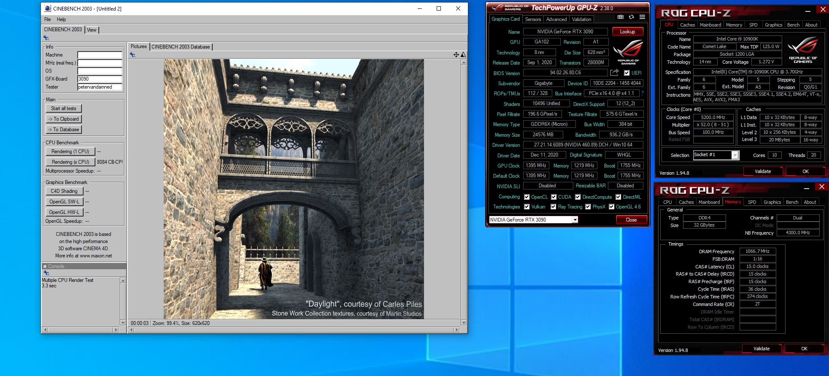Open the File menu in Cinebench

tap(48, 19)
